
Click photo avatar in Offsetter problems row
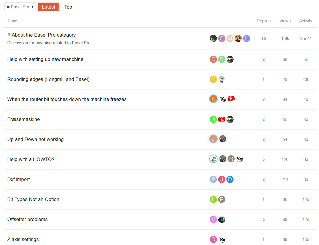(x=222, y=219)
